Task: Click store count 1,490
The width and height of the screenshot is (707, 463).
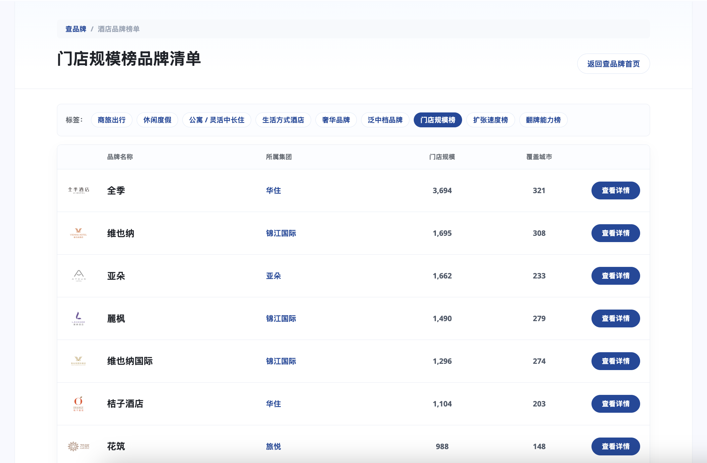Action: click(442, 318)
